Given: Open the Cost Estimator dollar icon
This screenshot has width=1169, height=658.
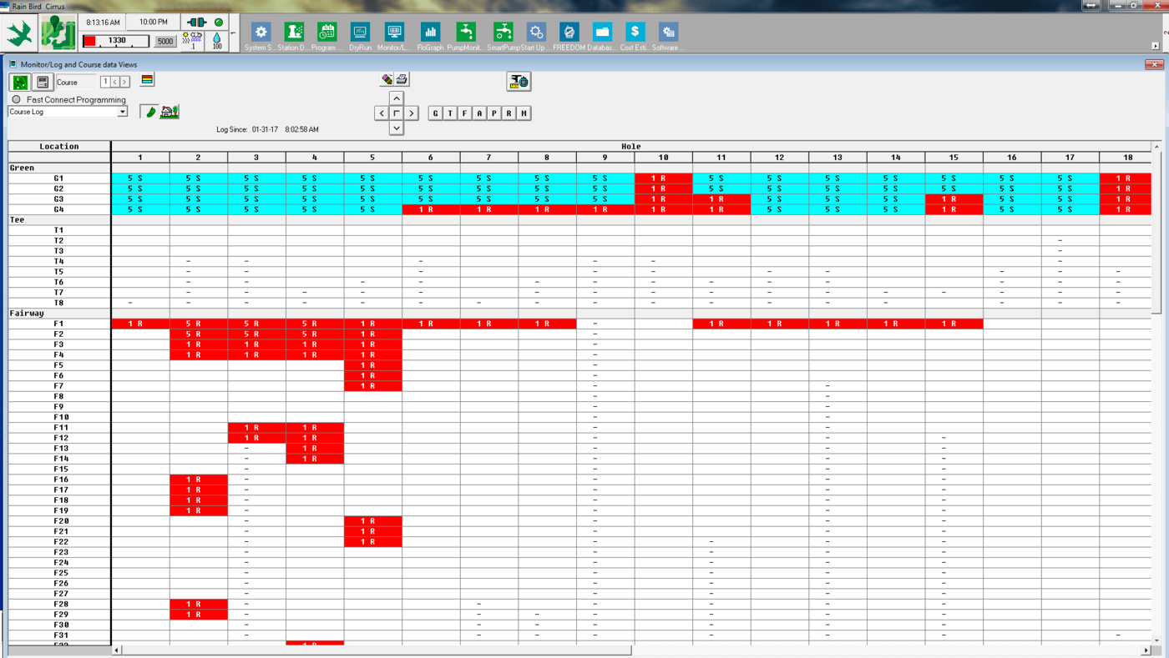Looking at the screenshot, I should (x=635, y=33).
